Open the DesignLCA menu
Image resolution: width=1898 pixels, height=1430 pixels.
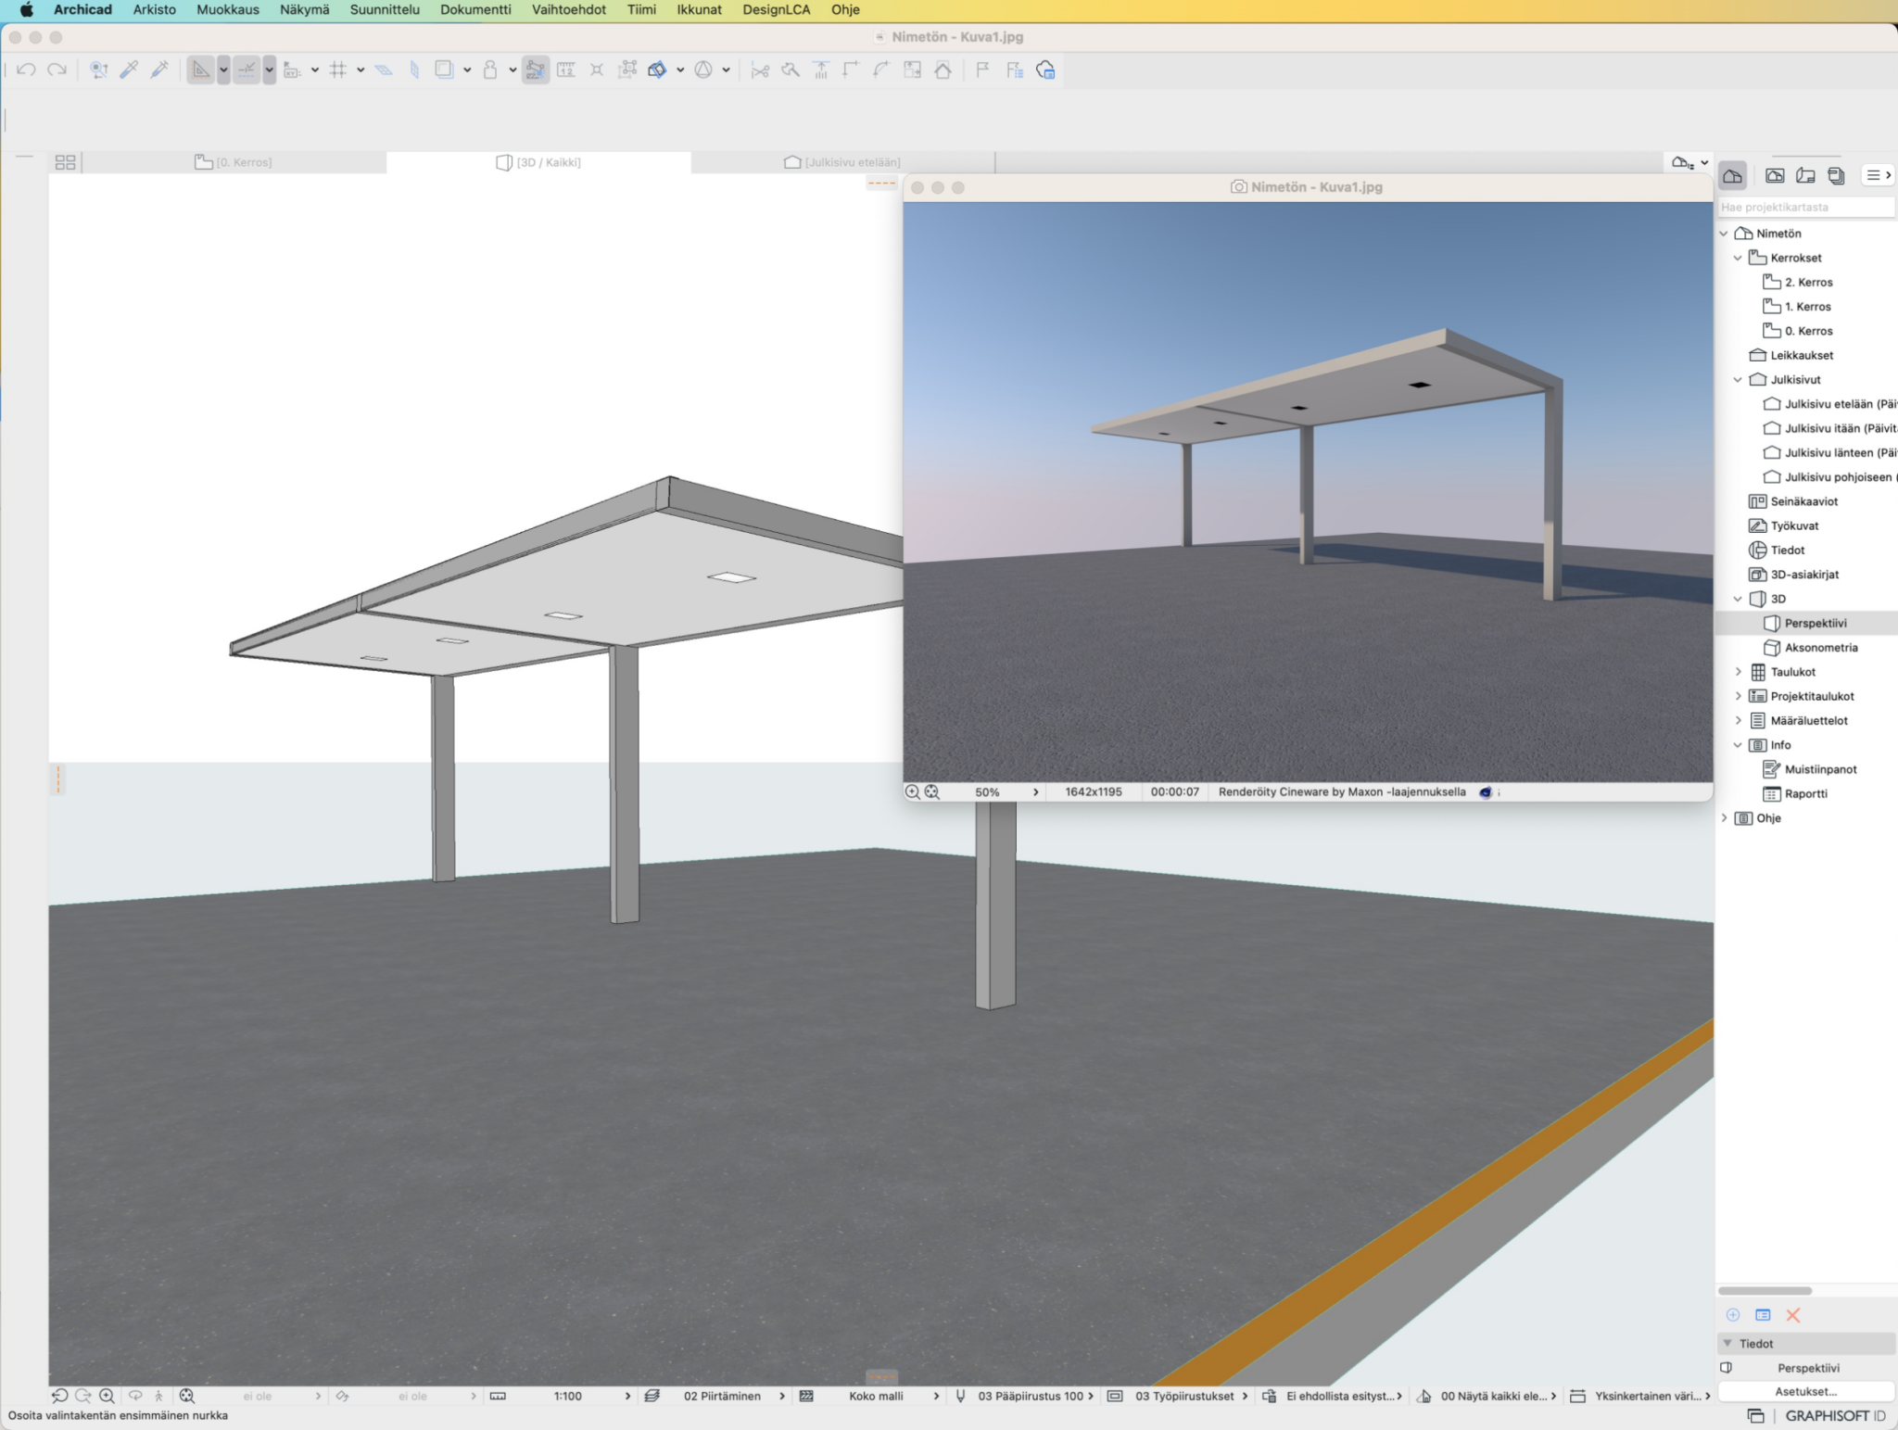pyautogui.click(x=777, y=9)
